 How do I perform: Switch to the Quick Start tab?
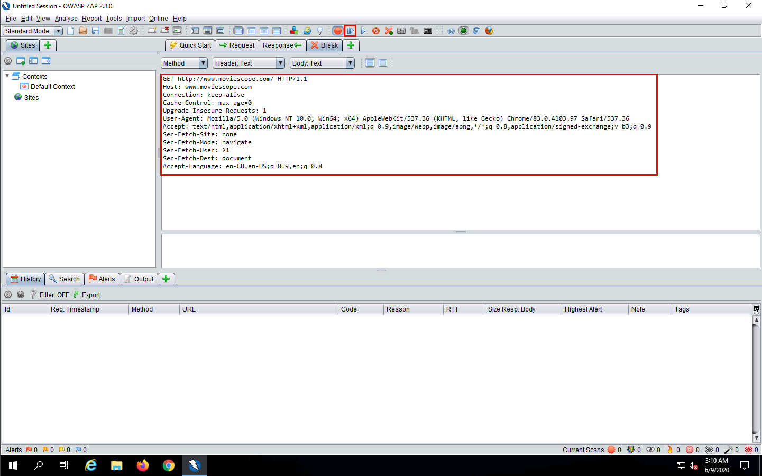[190, 45]
